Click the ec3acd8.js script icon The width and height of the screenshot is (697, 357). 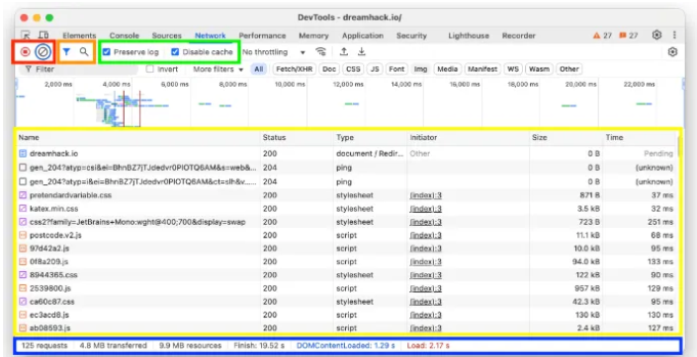point(23,315)
